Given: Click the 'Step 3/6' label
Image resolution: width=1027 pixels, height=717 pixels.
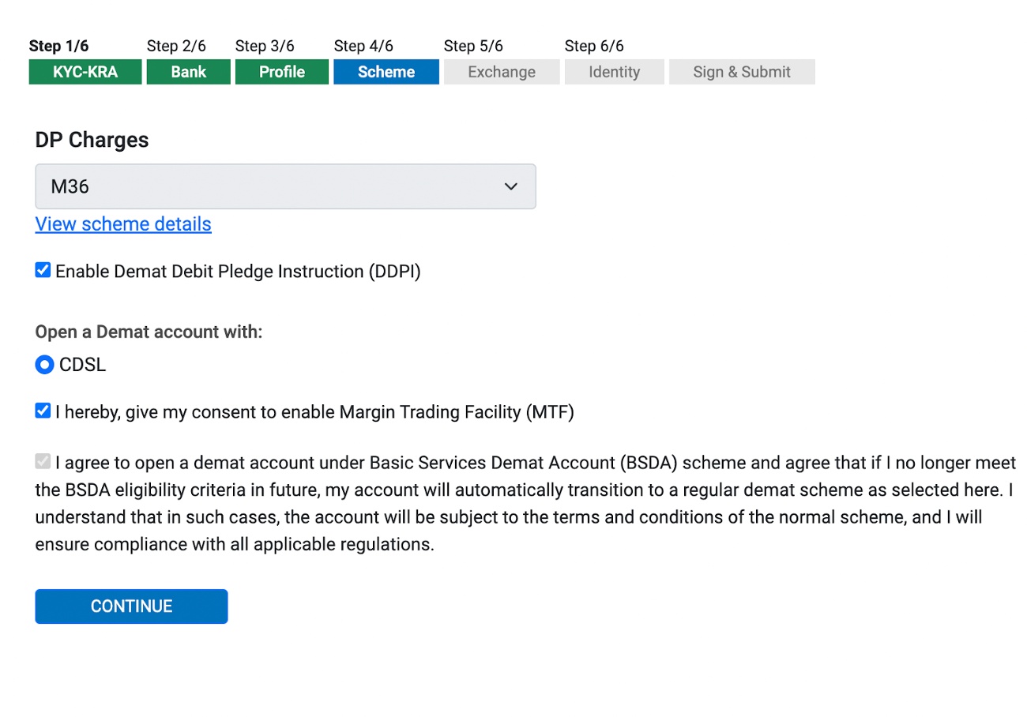Looking at the screenshot, I should pyautogui.click(x=265, y=46).
